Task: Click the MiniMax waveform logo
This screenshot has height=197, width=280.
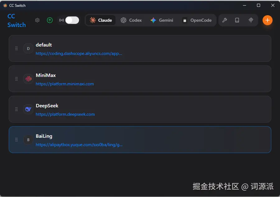Action: 28,79
